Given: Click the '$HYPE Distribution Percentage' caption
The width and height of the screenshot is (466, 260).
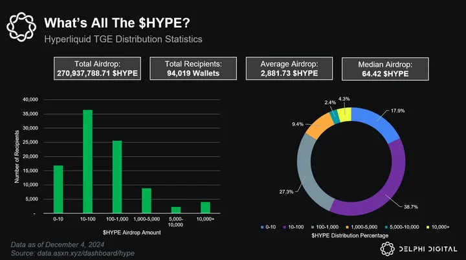Looking at the screenshot, I should coord(349,235).
